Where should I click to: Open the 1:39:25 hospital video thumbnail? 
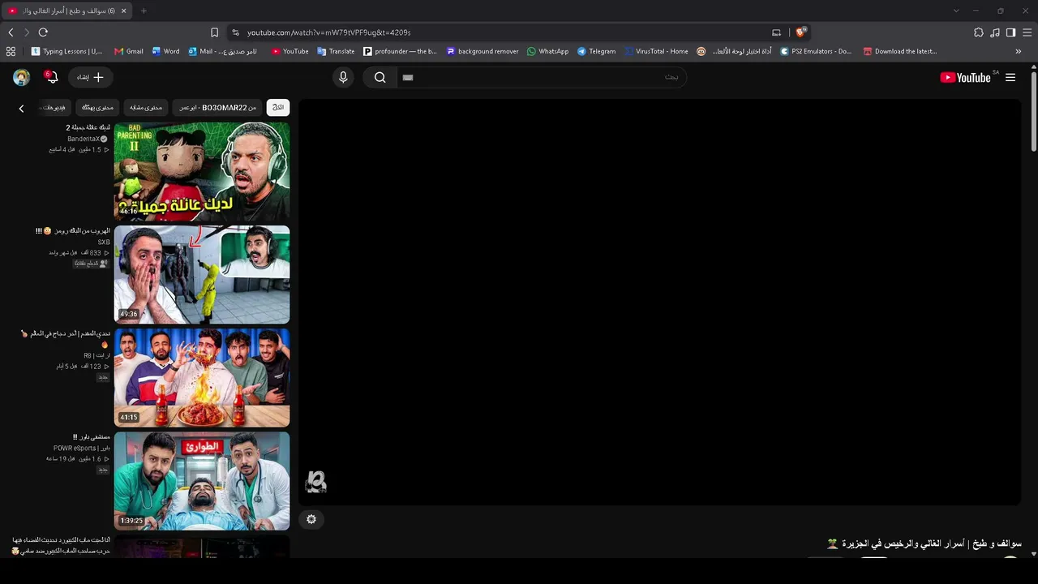point(202,480)
